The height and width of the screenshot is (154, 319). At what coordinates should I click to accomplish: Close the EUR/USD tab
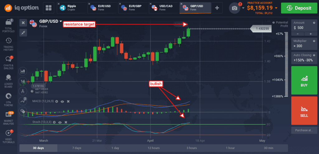click(89, 4)
